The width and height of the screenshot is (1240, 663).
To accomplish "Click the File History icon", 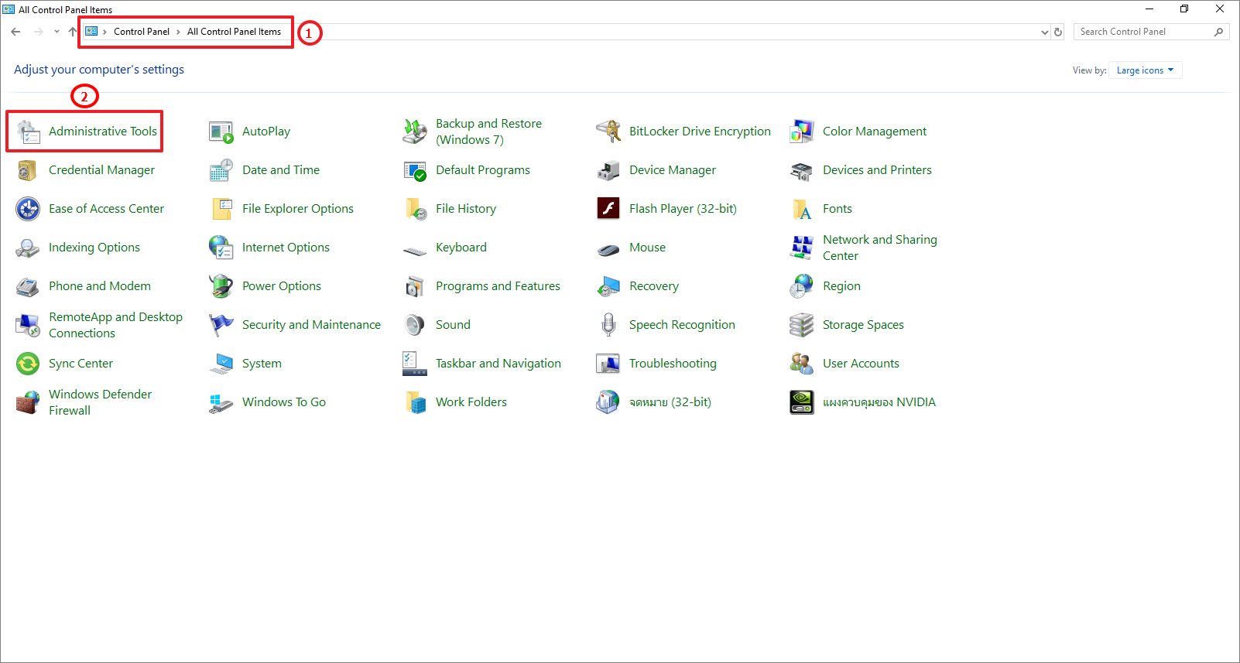I will pos(415,209).
